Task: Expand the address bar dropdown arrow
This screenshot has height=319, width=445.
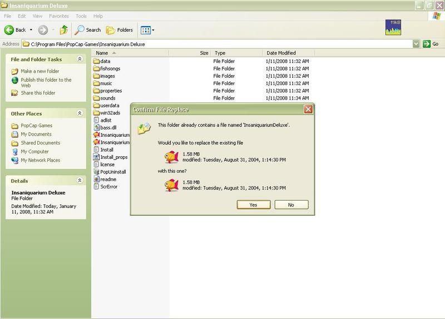Action: 416,44
